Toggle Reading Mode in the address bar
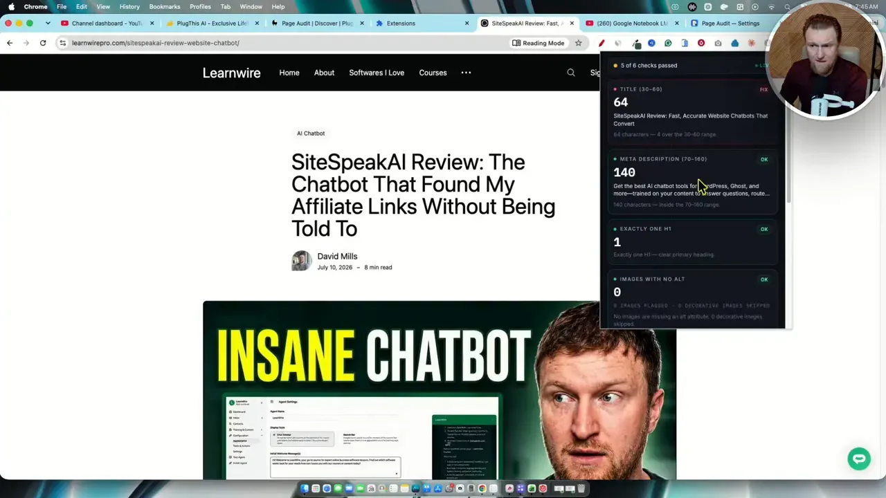 (x=538, y=43)
